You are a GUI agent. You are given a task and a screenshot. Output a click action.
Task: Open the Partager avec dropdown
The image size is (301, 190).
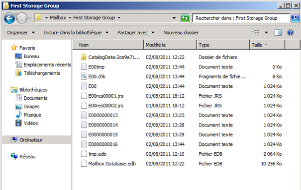point(136,33)
